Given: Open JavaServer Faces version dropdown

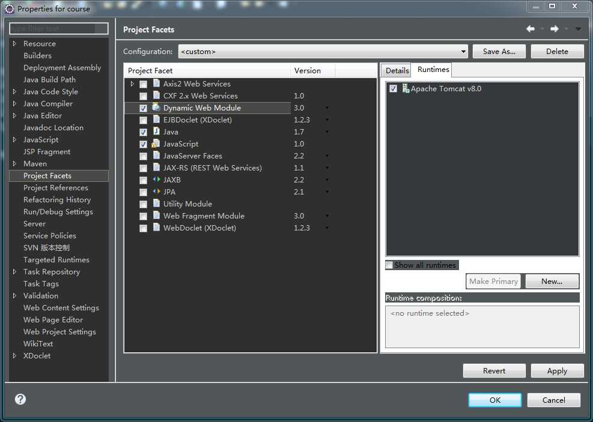Looking at the screenshot, I should [x=327, y=156].
